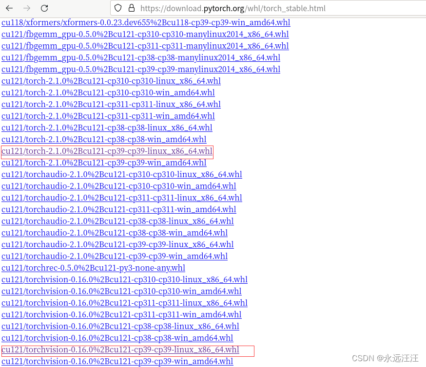Open torch 2.1.0 cu121 cp39 win_amd64 link
This screenshot has height=367, width=426.
[x=104, y=163]
